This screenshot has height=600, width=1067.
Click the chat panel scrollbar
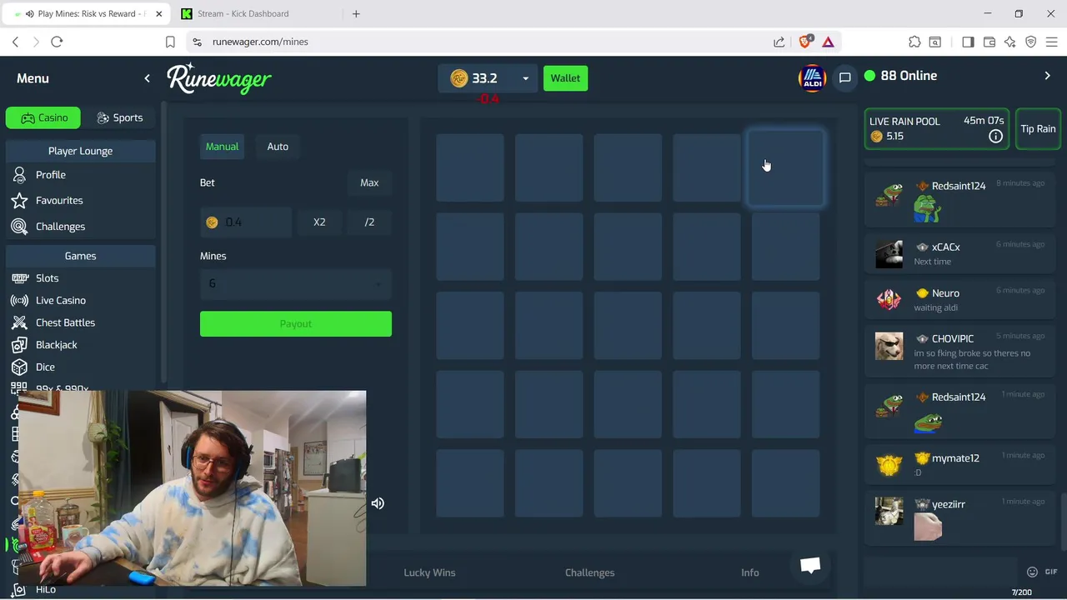(1063, 521)
